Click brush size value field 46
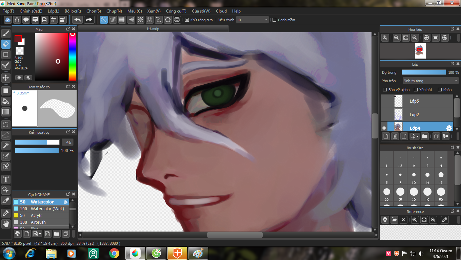This screenshot has height=260, width=461. point(67,142)
